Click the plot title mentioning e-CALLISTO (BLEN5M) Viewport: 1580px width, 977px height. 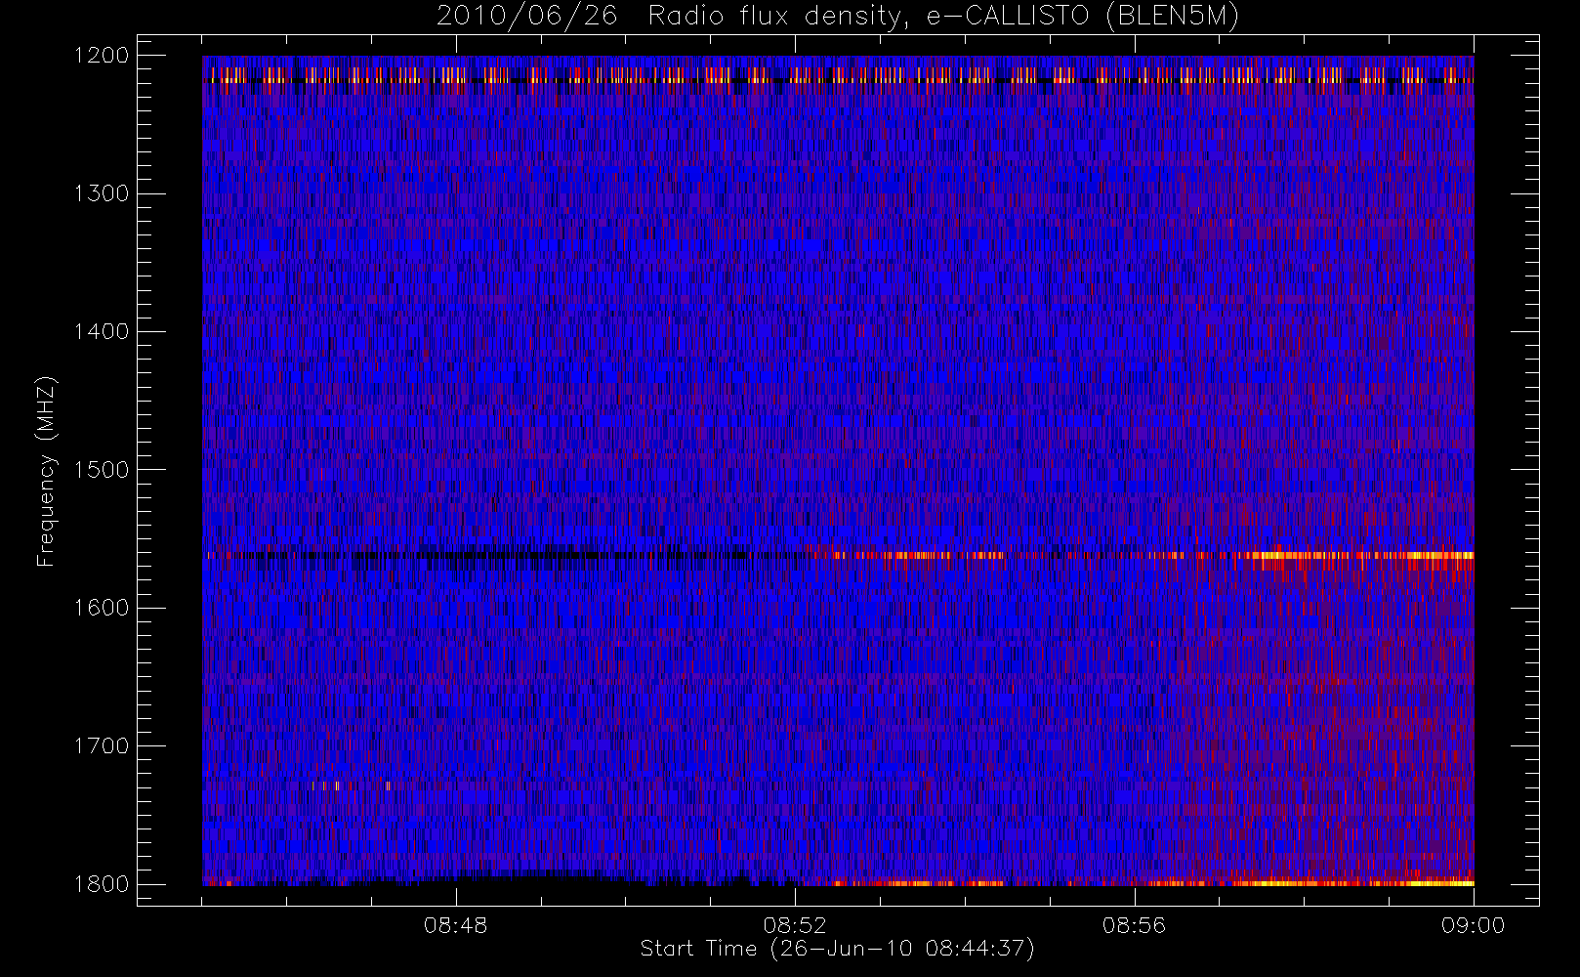point(838,17)
